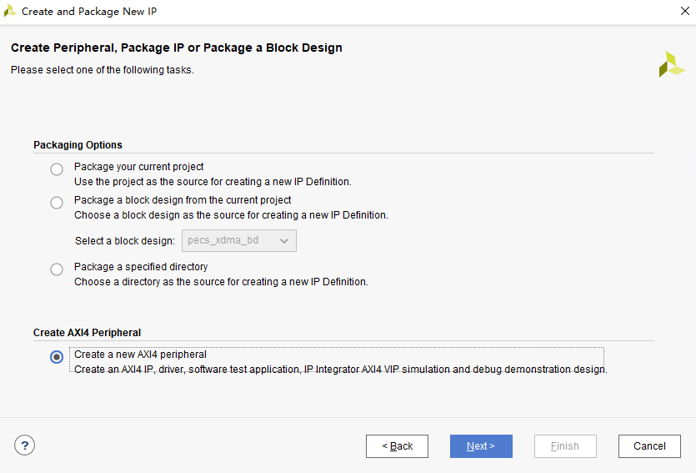Go to the previous page with Back
Viewport: 696px width, 473px height.
(397, 446)
